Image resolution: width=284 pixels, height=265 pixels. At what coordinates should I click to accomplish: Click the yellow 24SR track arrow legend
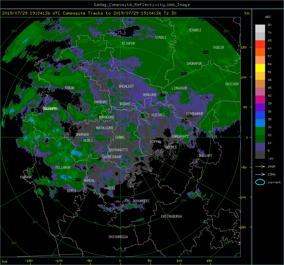tap(260, 167)
